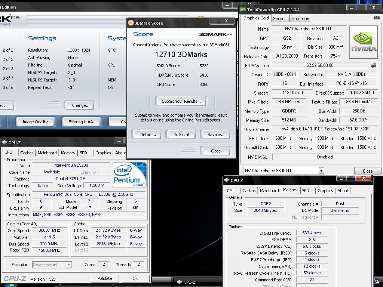Click the Core Speed value 3680.1 MHz
The height and width of the screenshot is (287, 383).
coord(49,230)
